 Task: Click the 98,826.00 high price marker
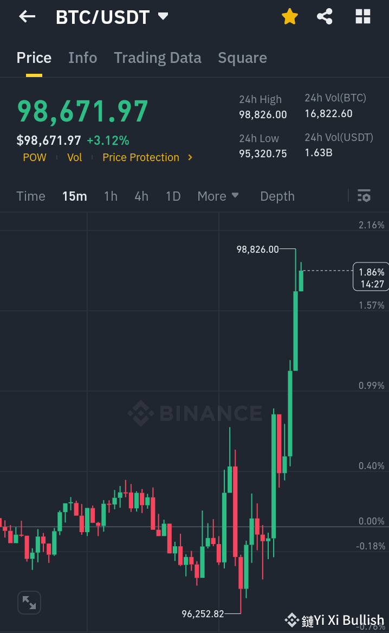click(x=257, y=249)
